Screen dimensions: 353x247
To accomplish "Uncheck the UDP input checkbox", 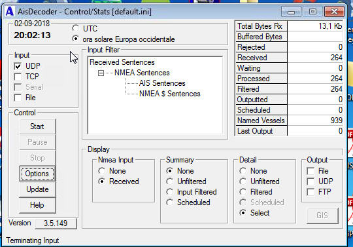I will point(18,66).
